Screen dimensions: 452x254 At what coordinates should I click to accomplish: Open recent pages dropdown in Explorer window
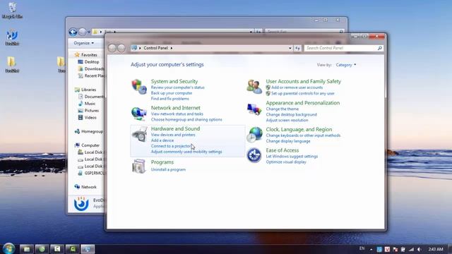click(89, 32)
